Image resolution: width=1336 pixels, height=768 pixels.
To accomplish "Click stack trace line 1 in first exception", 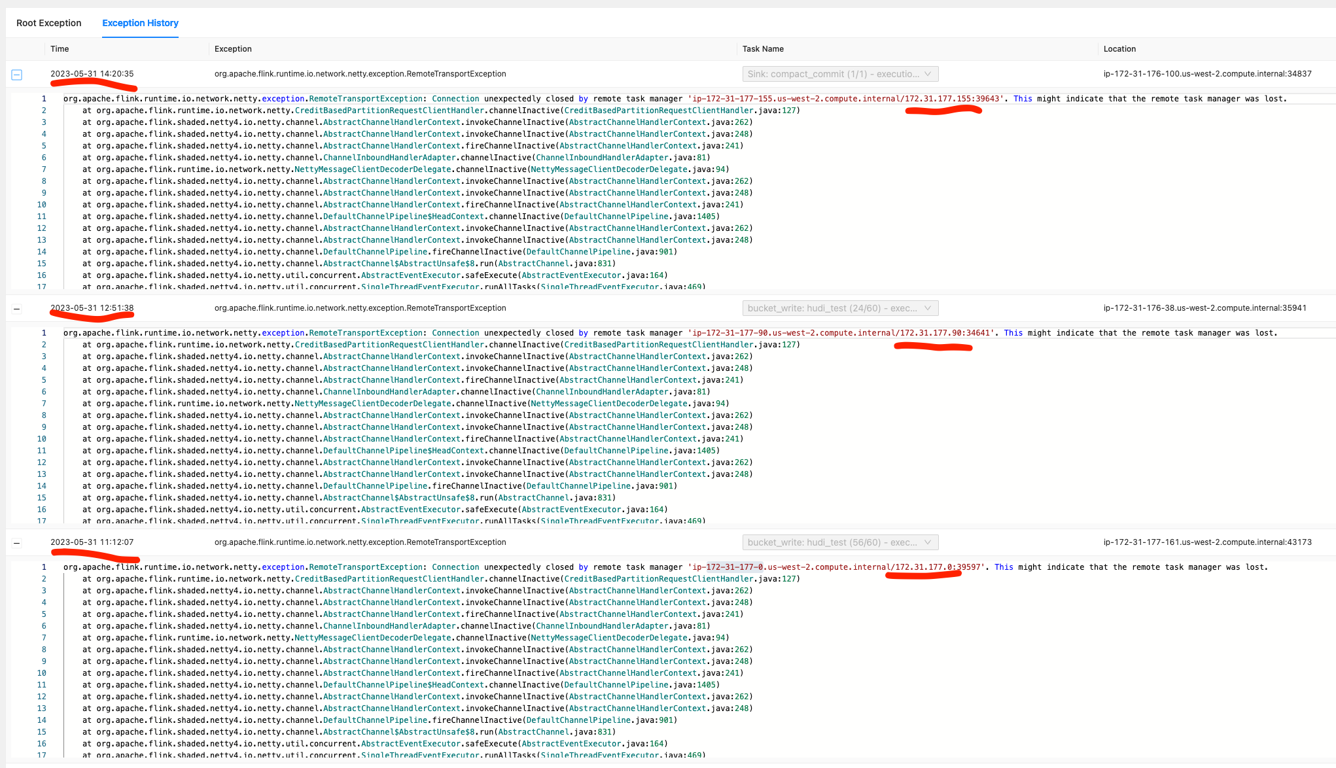I will pyautogui.click(x=458, y=99).
